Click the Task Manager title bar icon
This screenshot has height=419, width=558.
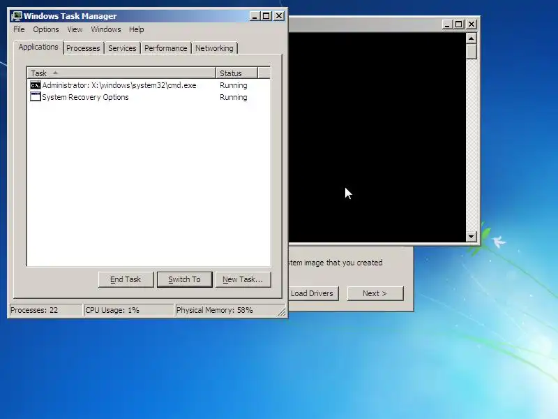16,16
